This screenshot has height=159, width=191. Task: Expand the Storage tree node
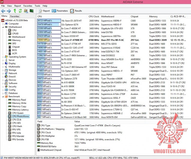point(3,70)
